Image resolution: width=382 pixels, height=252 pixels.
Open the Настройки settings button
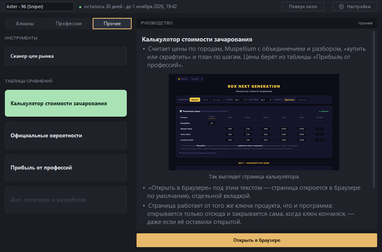(355, 7)
